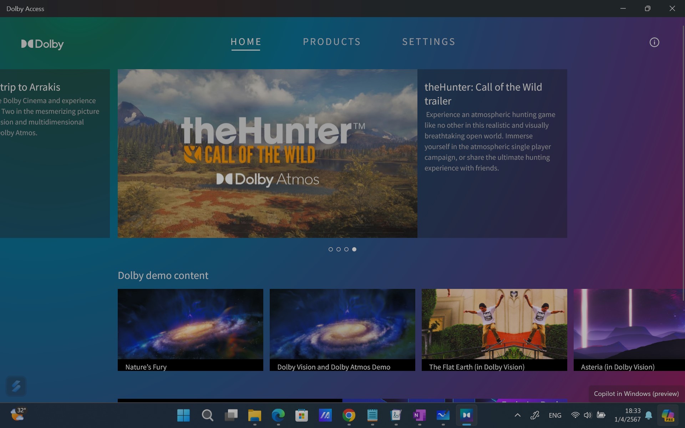Select the first carousel page dot
The height and width of the screenshot is (428, 685).
pyautogui.click(x=330, y=249)
